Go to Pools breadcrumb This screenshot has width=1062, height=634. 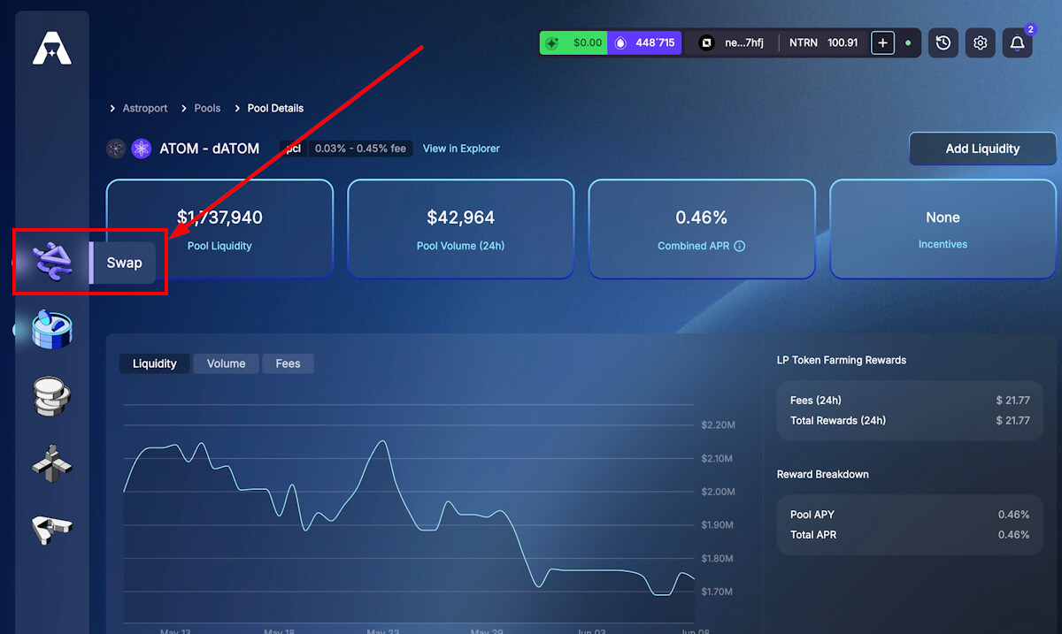[x=207, y=108]
